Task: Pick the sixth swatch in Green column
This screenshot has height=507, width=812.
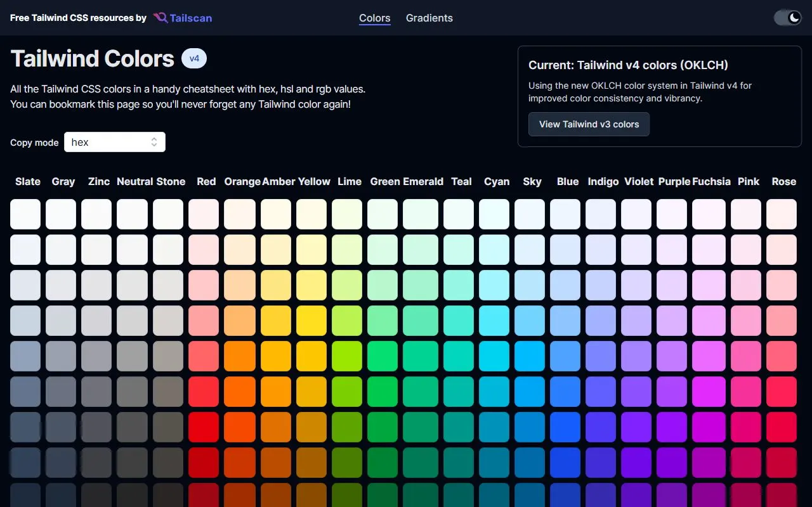Action: [383, 392]
